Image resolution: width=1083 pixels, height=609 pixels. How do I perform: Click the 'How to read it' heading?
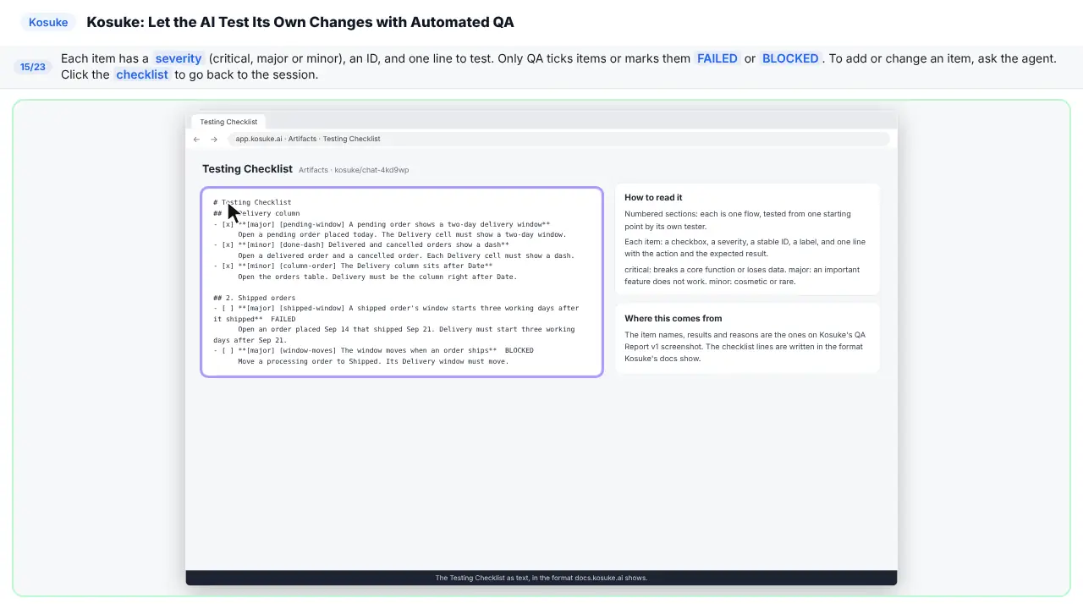click(x=653, y=197)
